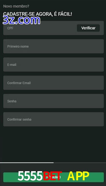Click the Confirmar senha field
The height and width of the screenshot is (186, 106).
(54, 119)
